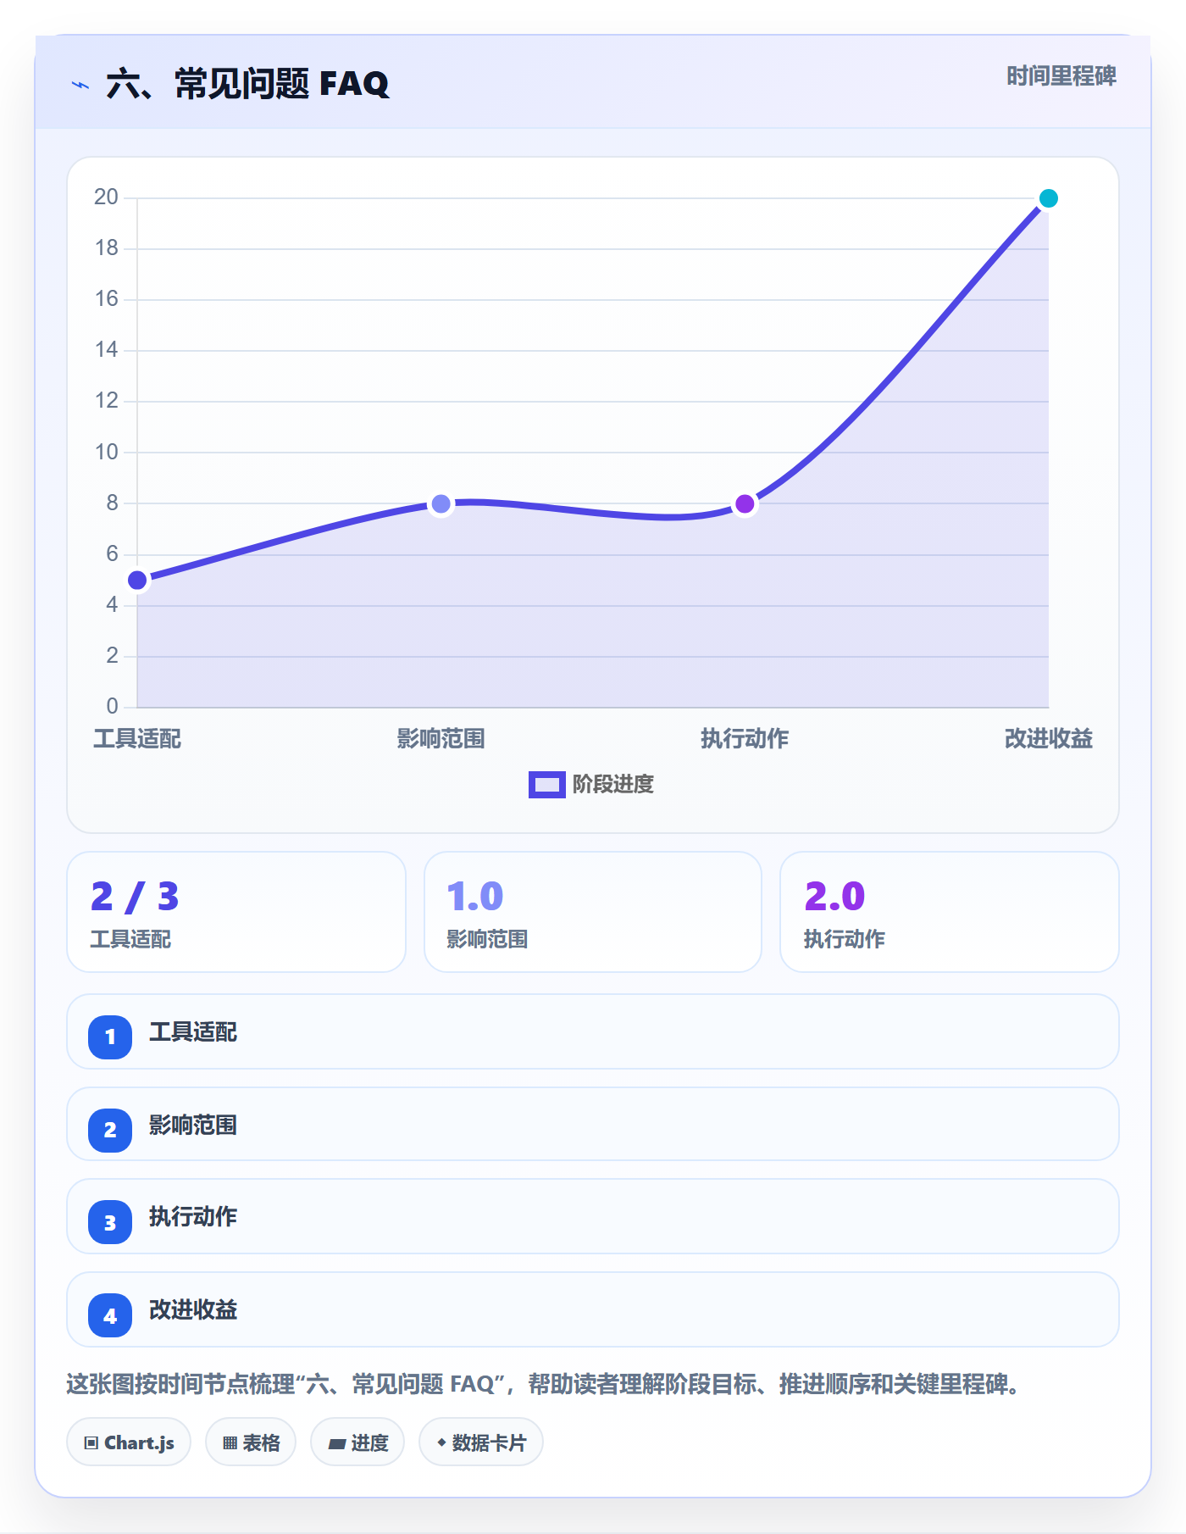1186x1534 pixels.
Task: Click the heading 六、常见问题 FAQ
Action: point(247,84)
